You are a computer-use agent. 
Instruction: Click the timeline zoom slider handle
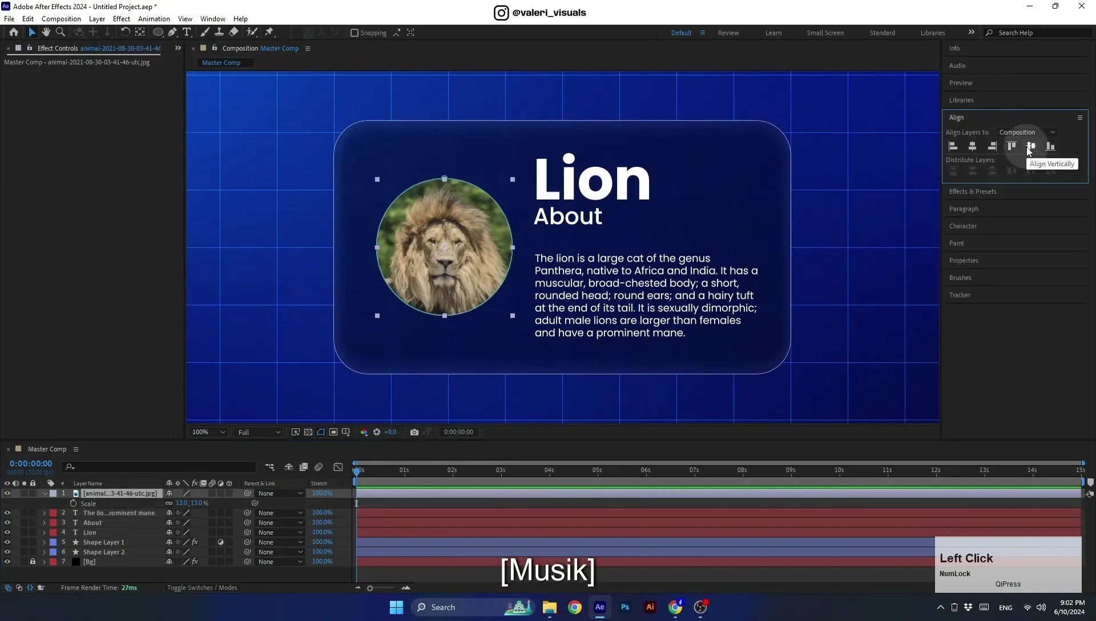click(370, 588)
